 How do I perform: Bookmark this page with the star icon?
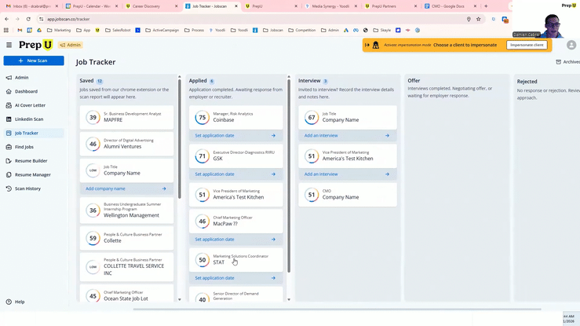(478, 19)
